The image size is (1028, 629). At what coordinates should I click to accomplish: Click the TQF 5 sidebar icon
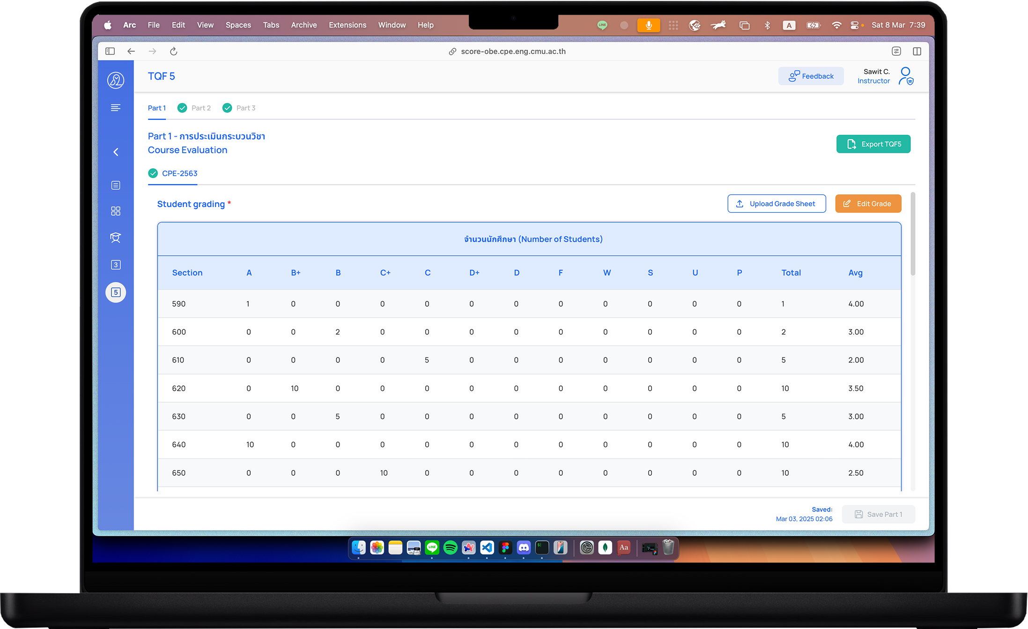(116, 292)
